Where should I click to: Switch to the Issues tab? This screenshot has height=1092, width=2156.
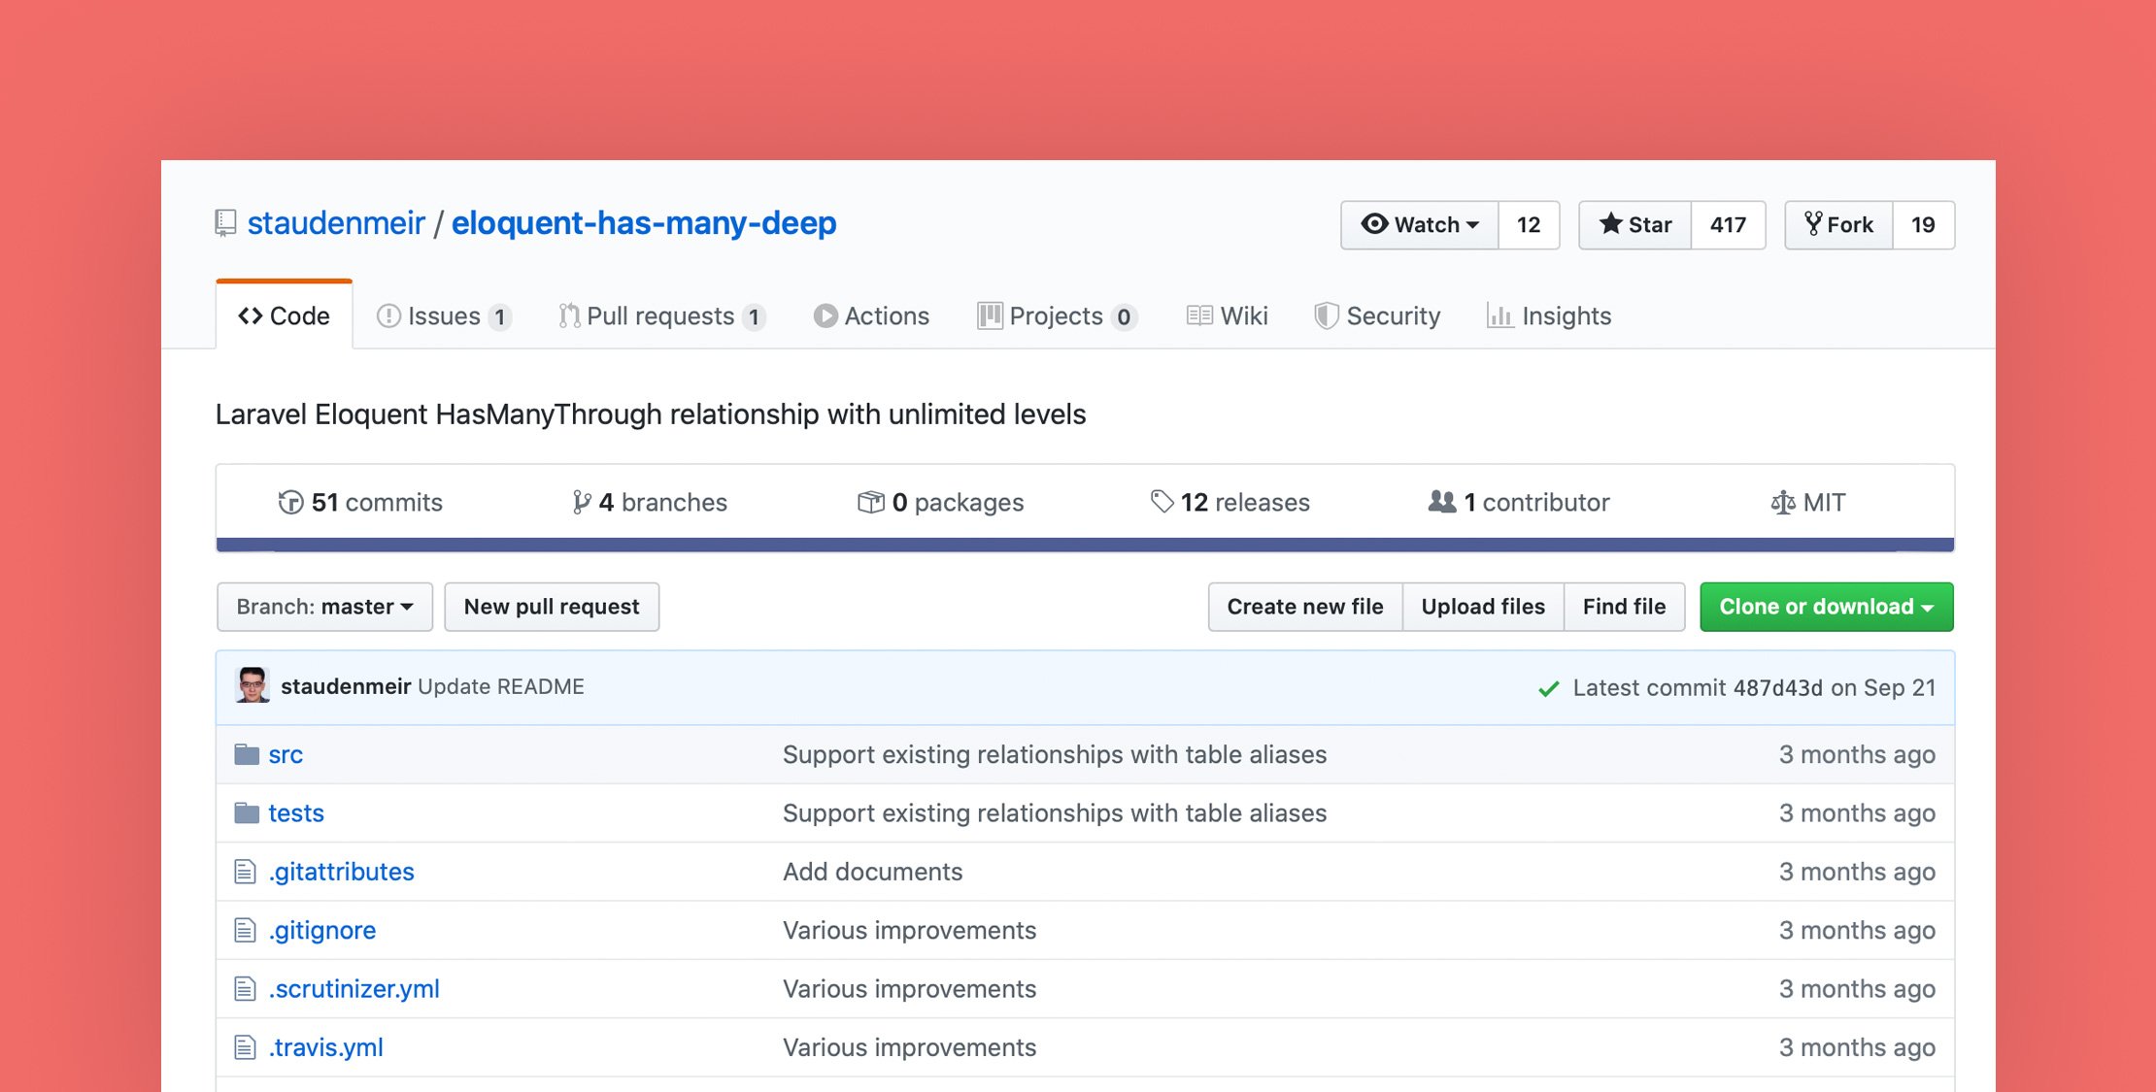click(444, 316)
